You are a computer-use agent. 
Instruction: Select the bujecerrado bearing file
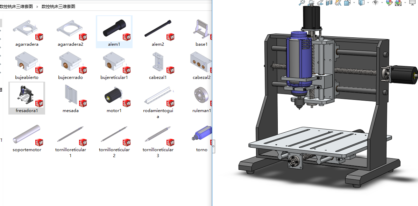pos(70,65)
